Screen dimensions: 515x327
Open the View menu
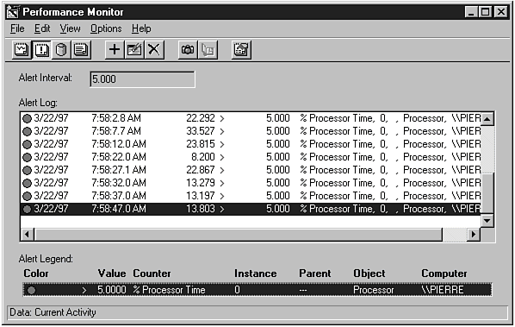point(70,28)
